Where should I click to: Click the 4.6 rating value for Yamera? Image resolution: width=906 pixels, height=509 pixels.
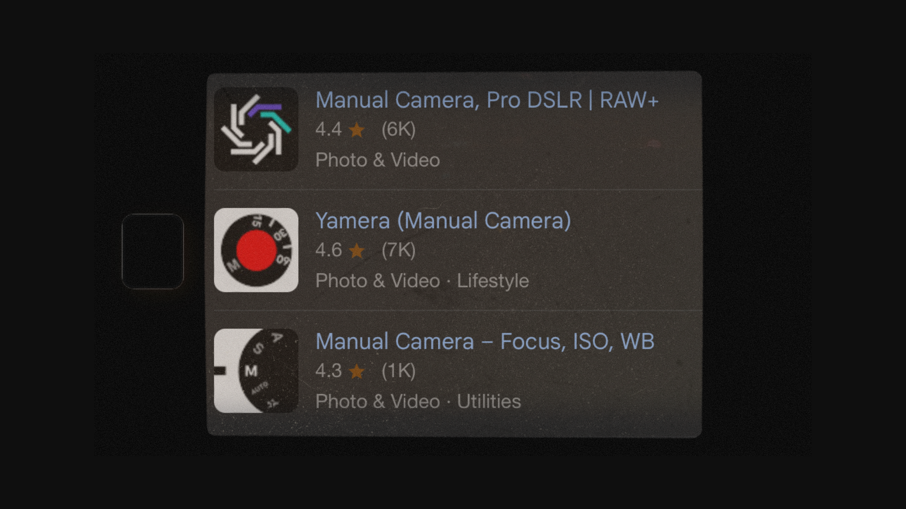pos(328,250)
